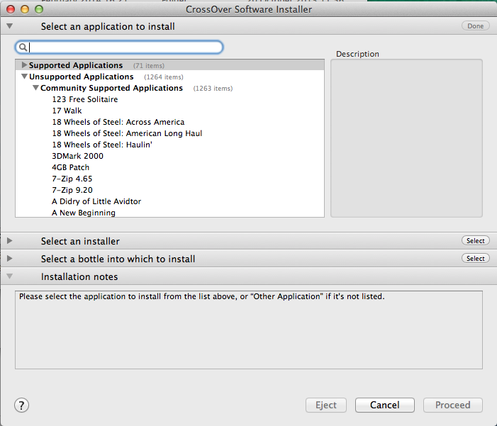Click the Installation notes heading

coord(79,276)
